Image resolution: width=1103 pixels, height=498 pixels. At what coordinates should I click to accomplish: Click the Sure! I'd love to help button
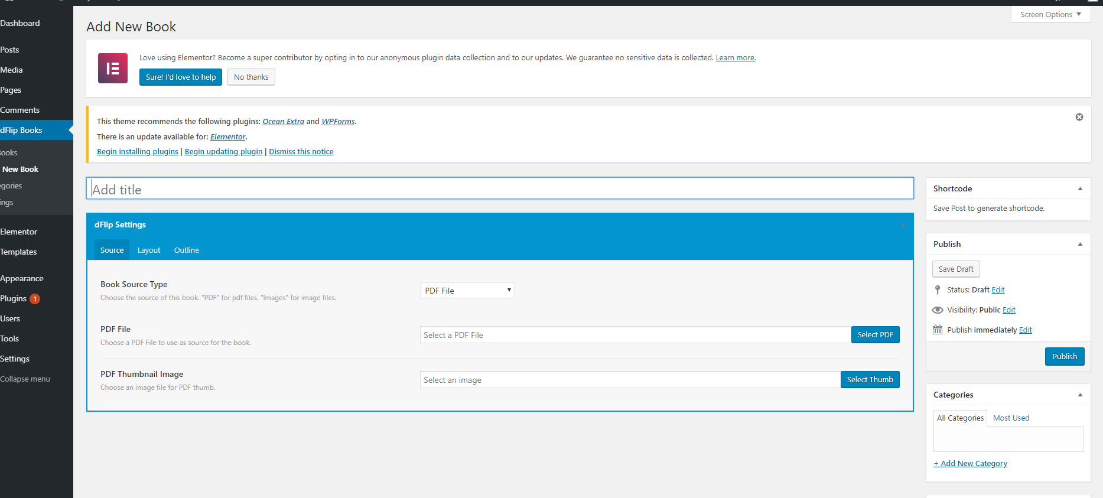pos(181,77)
